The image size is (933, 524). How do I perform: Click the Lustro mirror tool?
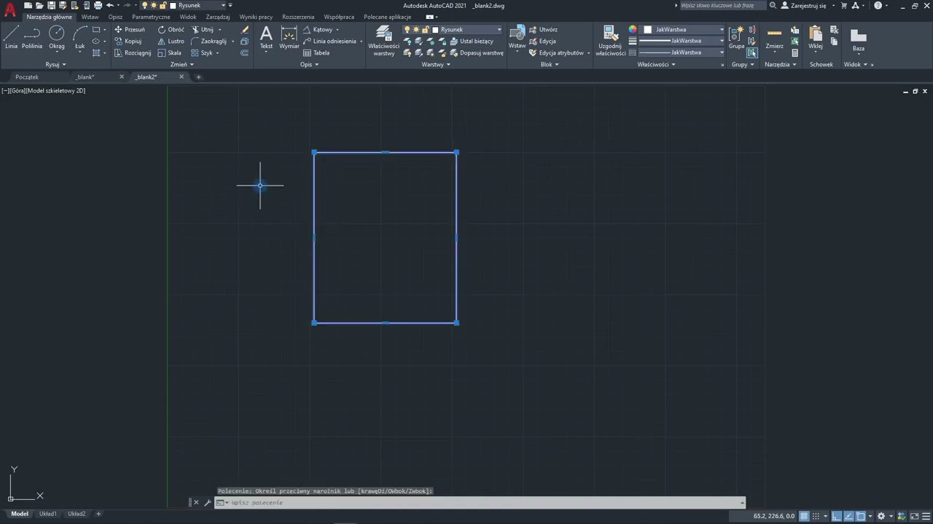click(171, 41)
